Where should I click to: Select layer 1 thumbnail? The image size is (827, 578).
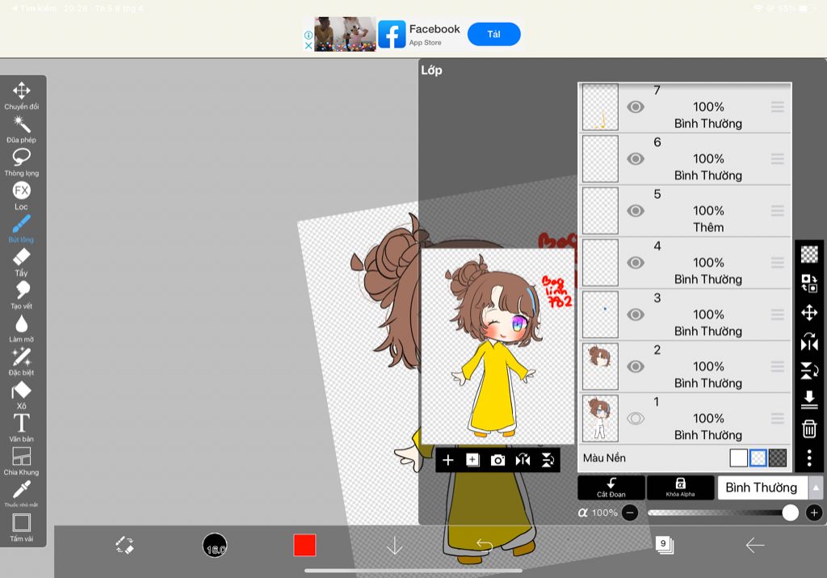(600, 419)
